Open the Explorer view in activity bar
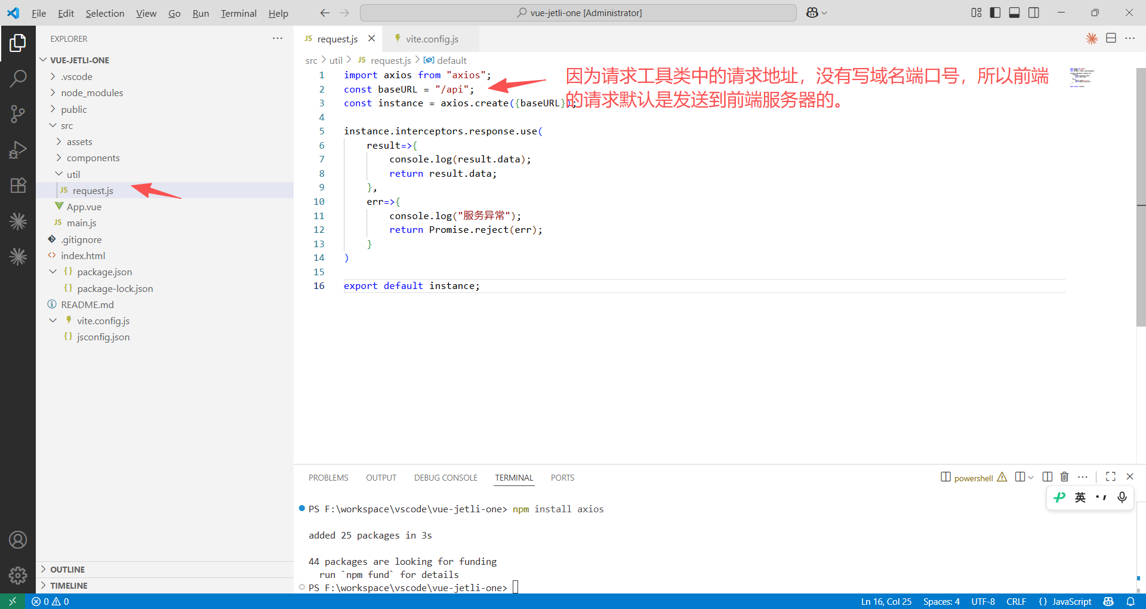Screen dimensions: 1146x609 [18, 43]
